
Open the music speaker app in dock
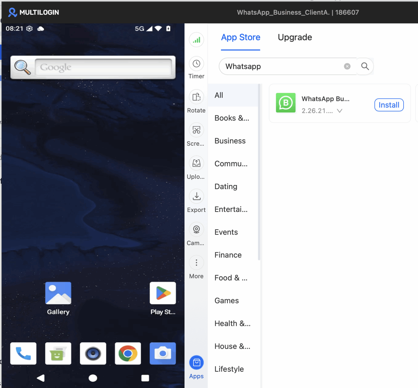tap(93, 353)
